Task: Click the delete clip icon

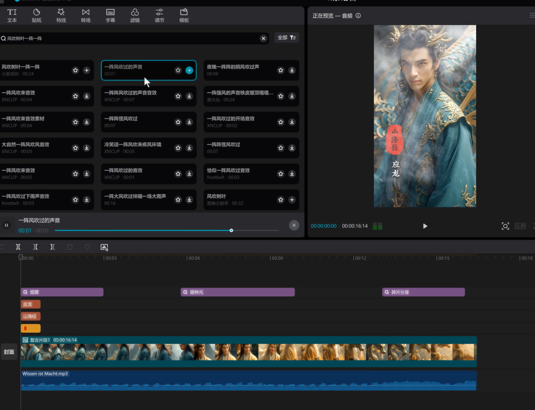Action: tap(70, 247)
